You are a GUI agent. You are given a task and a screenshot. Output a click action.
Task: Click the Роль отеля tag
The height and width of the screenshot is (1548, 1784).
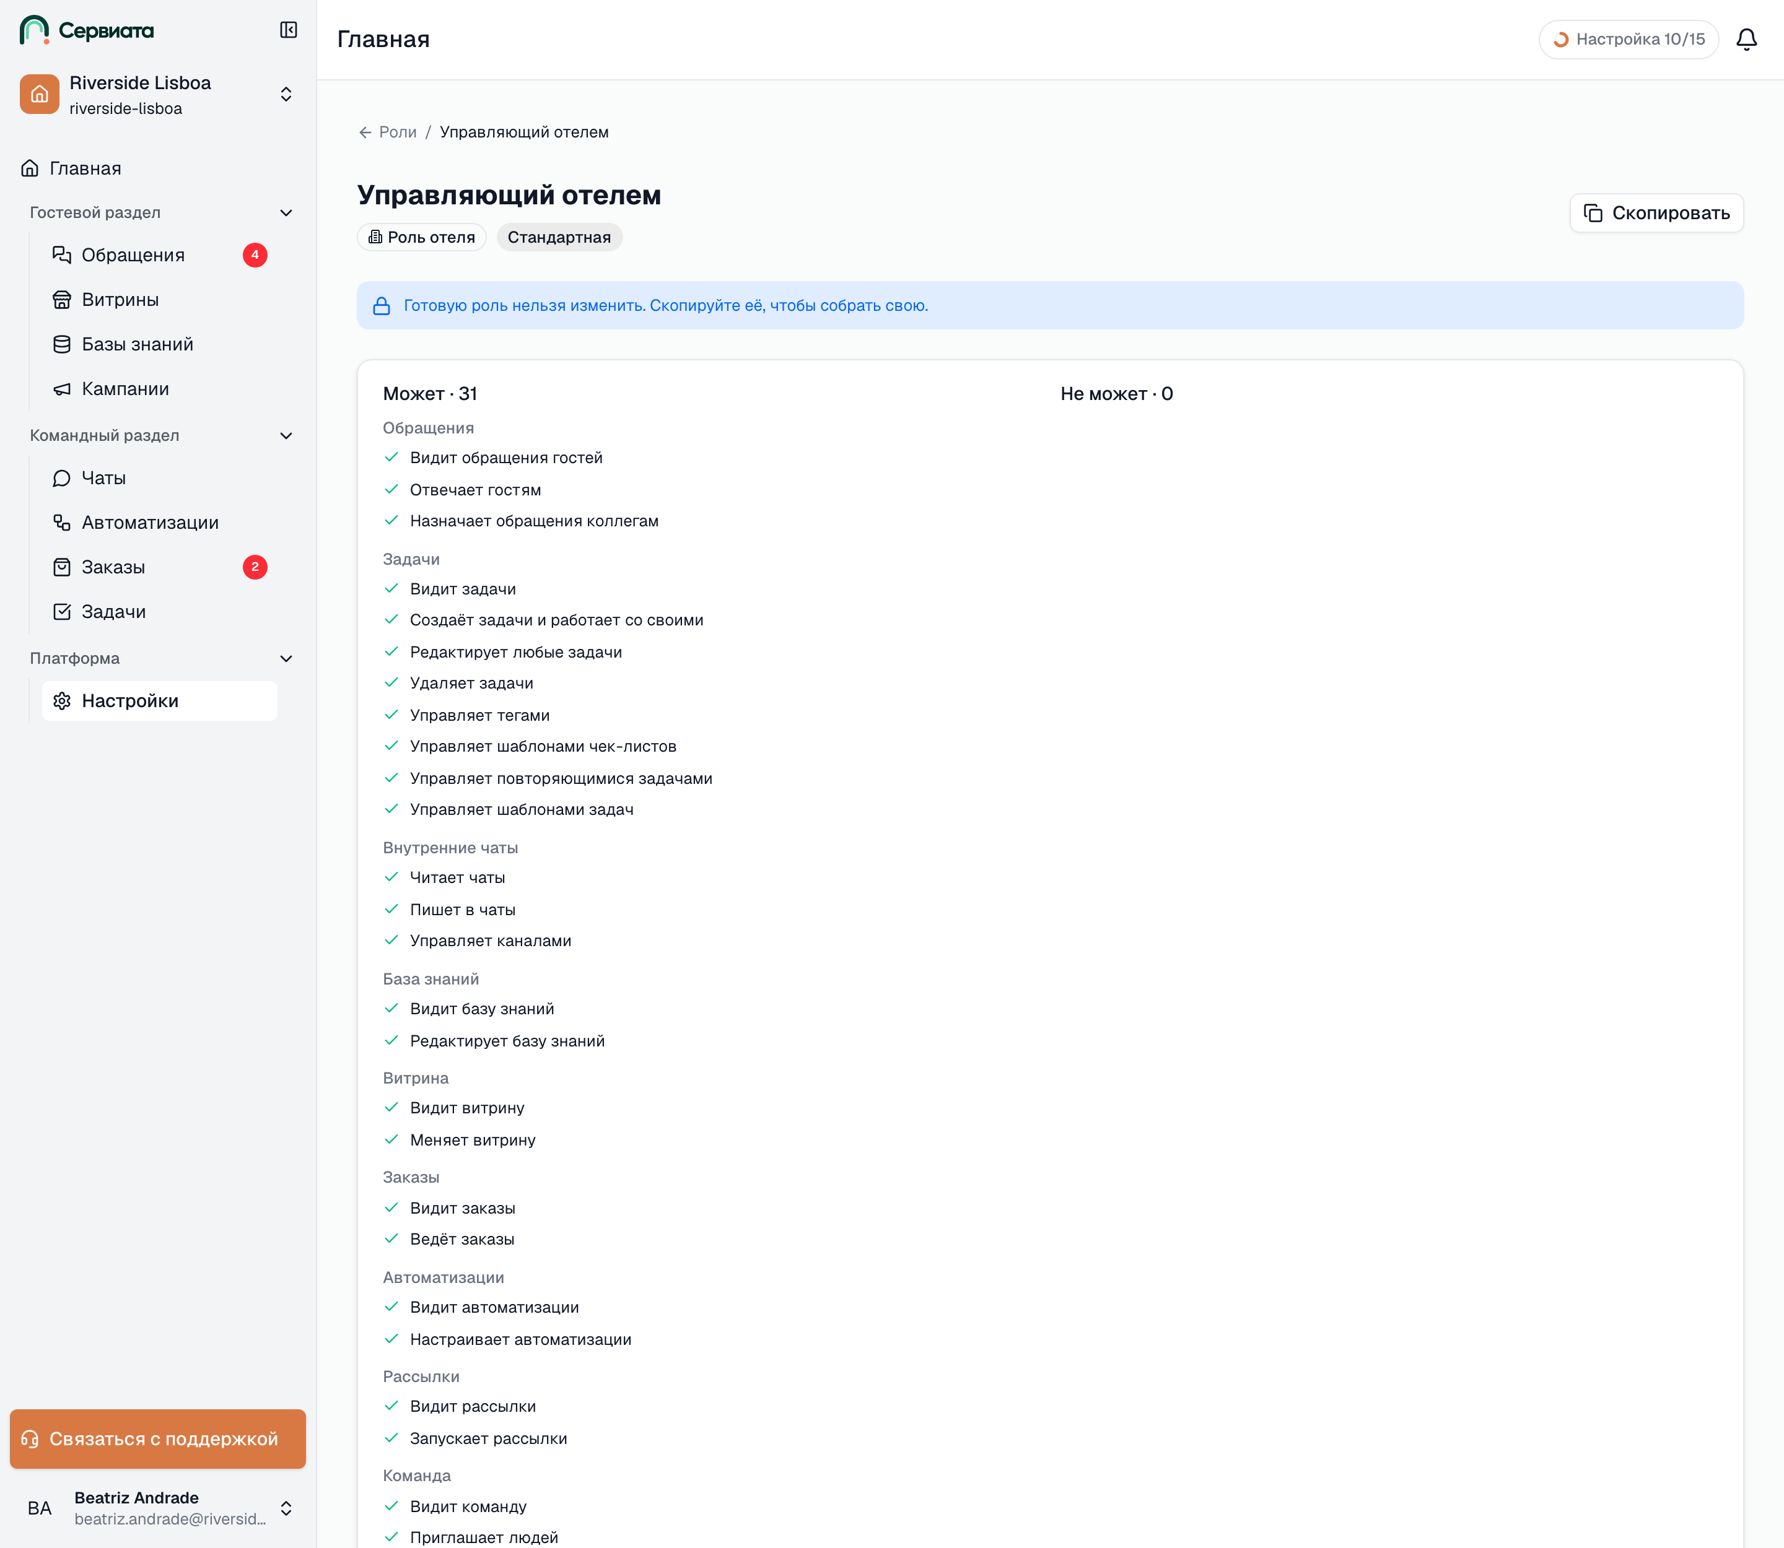(422, 238)
